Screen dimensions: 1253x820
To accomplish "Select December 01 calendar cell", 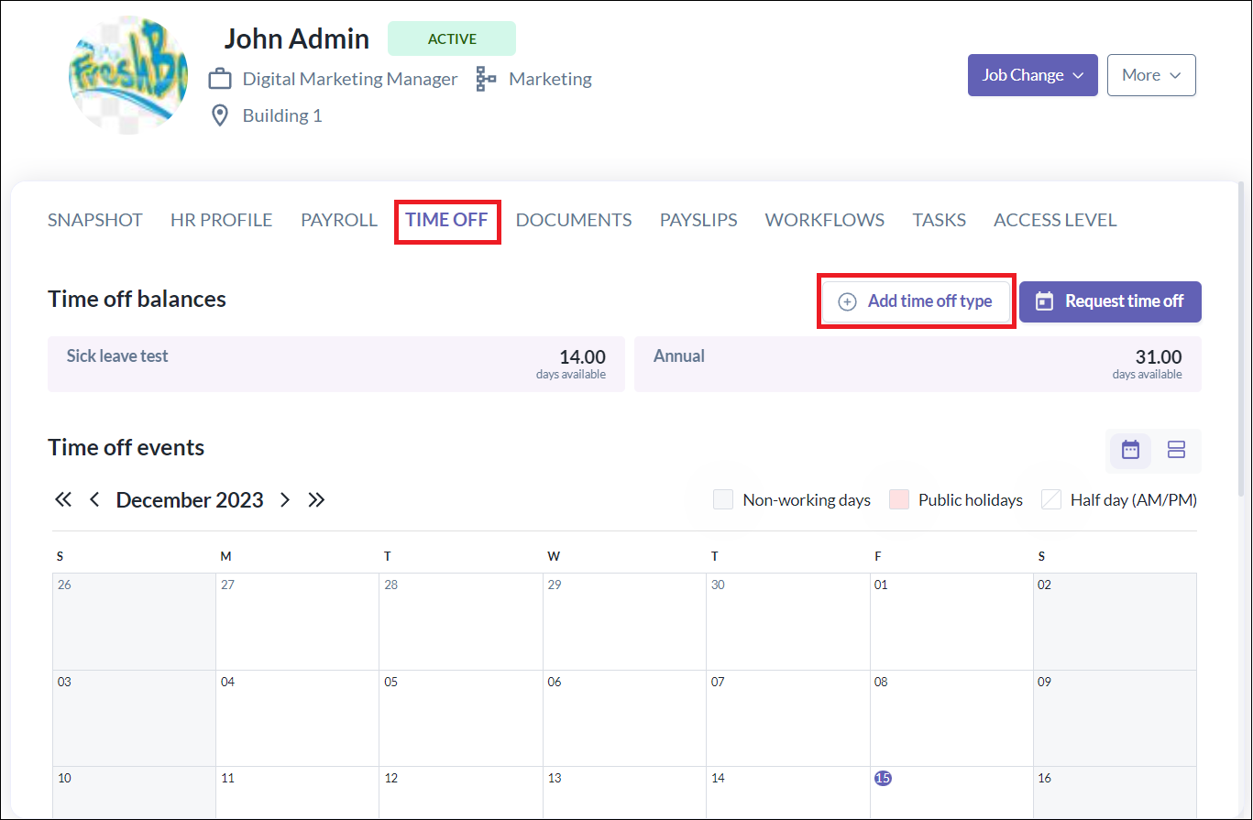I will coord(951,621).
